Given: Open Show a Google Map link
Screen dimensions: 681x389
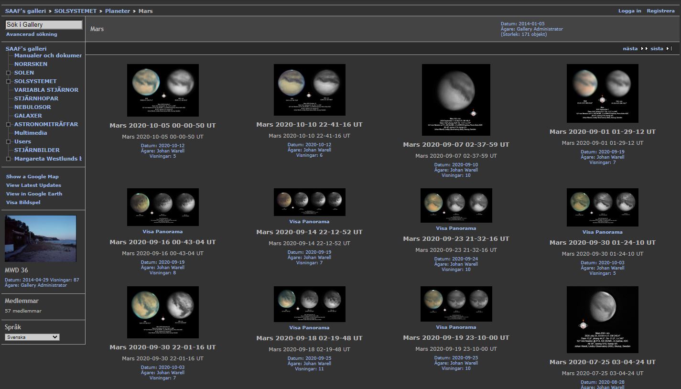Looking at the screenshot, I should click(32, 177).
